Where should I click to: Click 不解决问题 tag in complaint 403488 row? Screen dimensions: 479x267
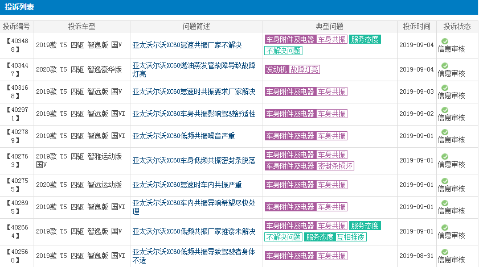click(284, 51)
